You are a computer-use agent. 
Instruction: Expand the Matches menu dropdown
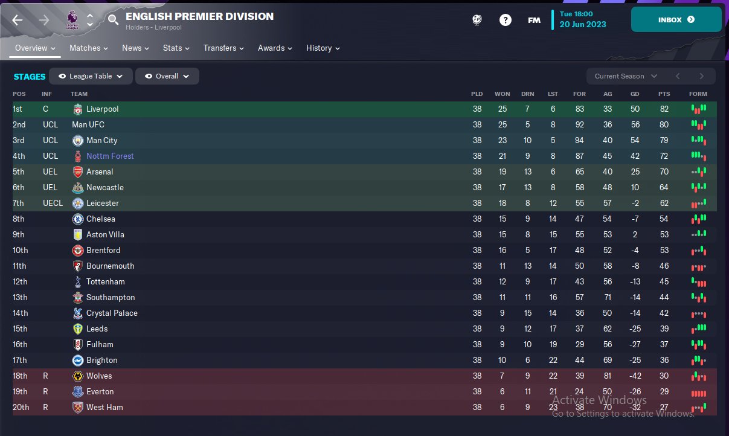tap(89, 48)
